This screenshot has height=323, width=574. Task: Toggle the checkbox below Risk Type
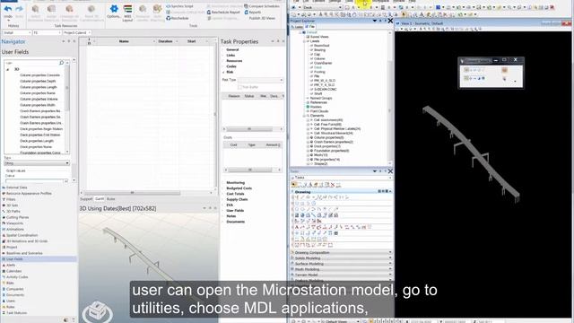239,87
